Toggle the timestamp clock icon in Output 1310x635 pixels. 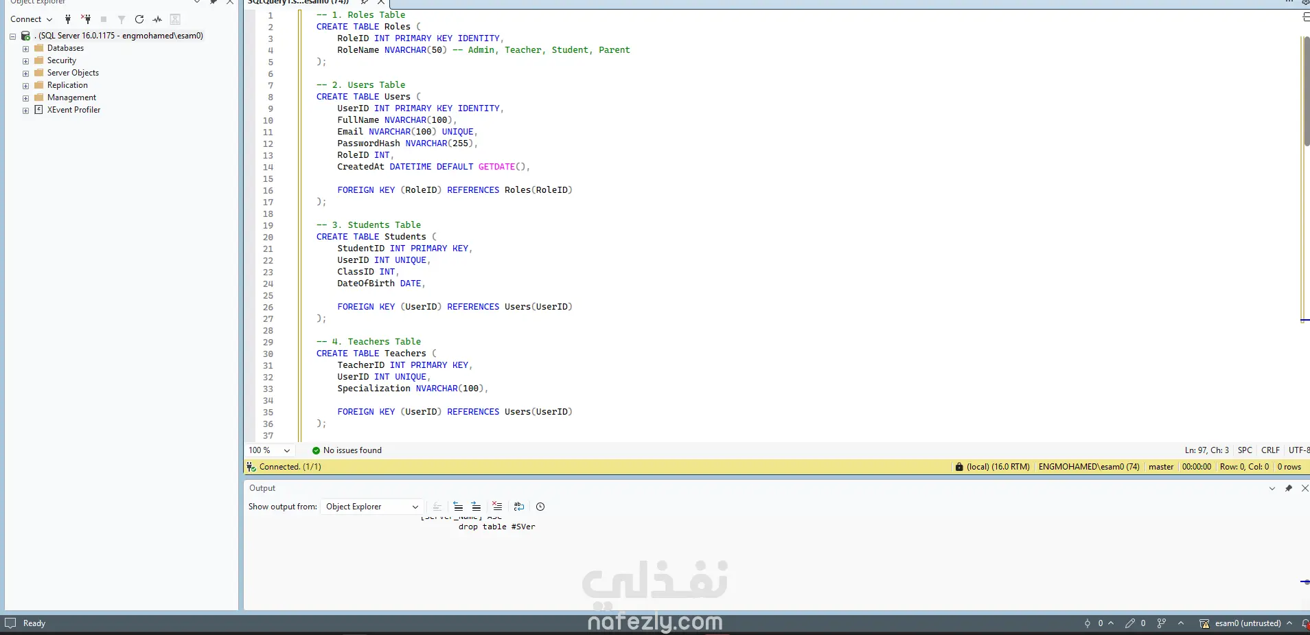click(540, 507)
